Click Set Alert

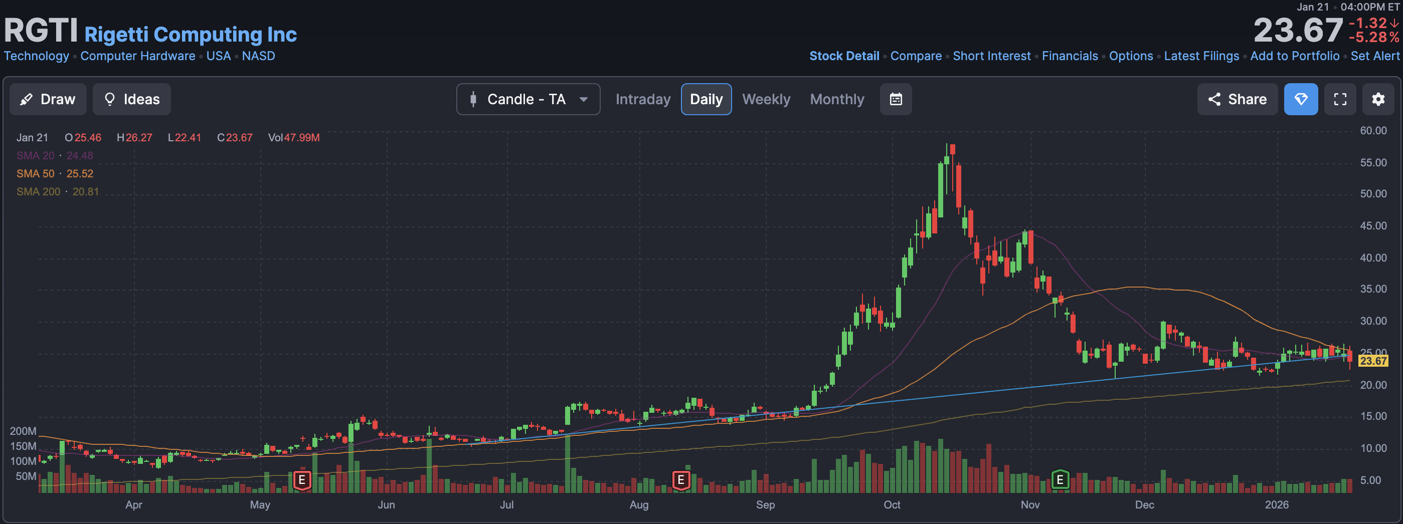coord(1375,56)
